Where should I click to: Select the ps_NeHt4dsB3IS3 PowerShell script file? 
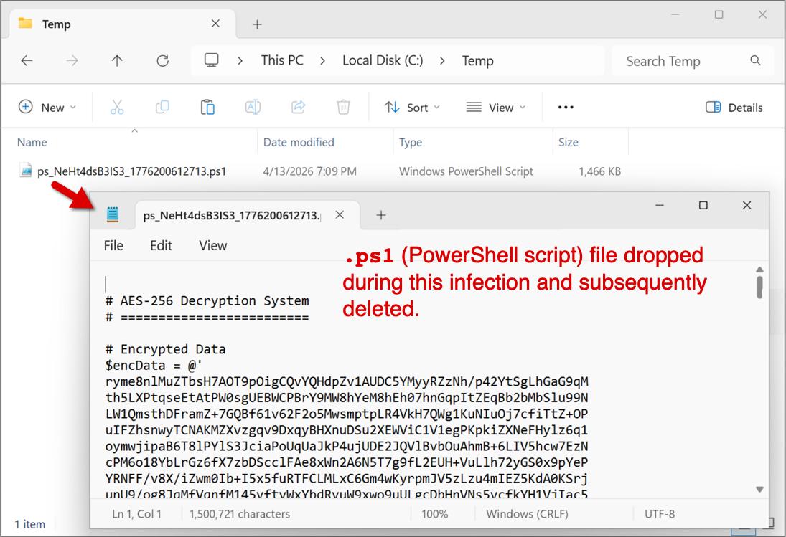coord(131,171)
